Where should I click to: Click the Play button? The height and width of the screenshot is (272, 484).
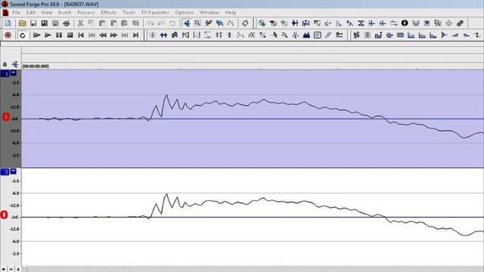click(x=48, y=36)
